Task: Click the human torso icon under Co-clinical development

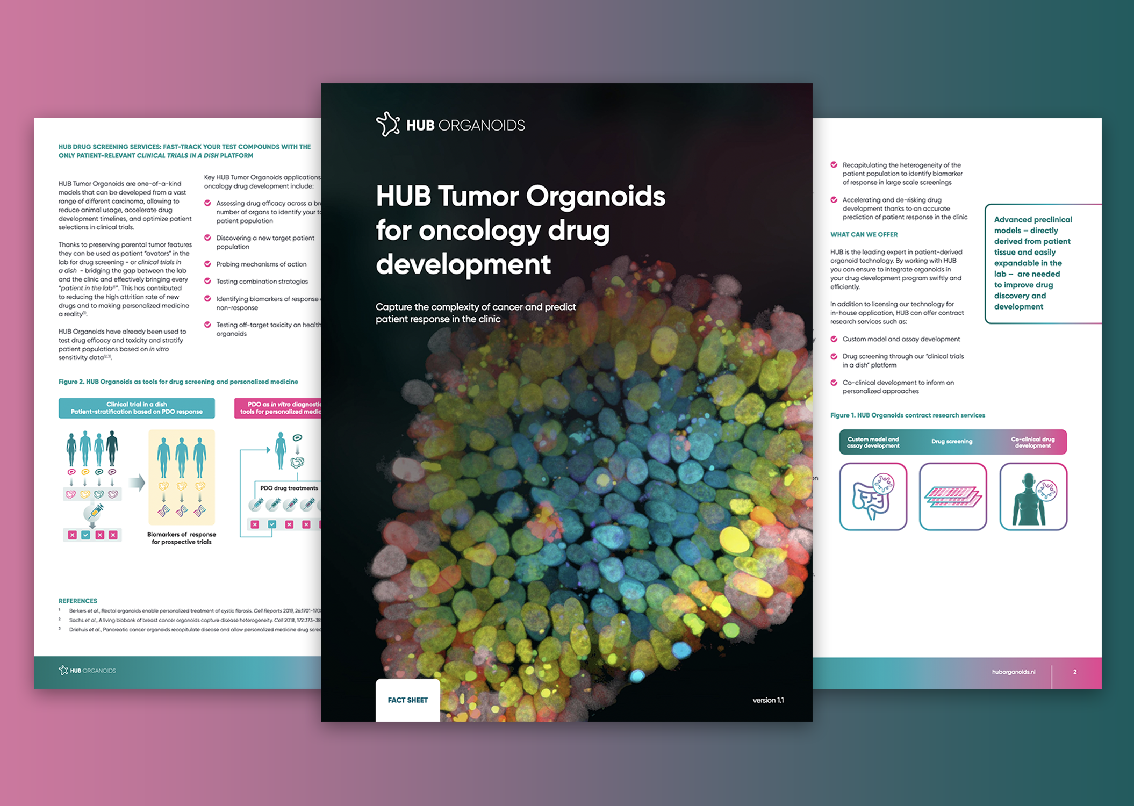Action: (1033, 497)
